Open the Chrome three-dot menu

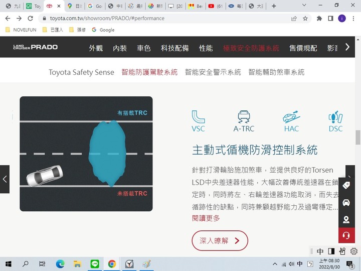tap(353, 19)
